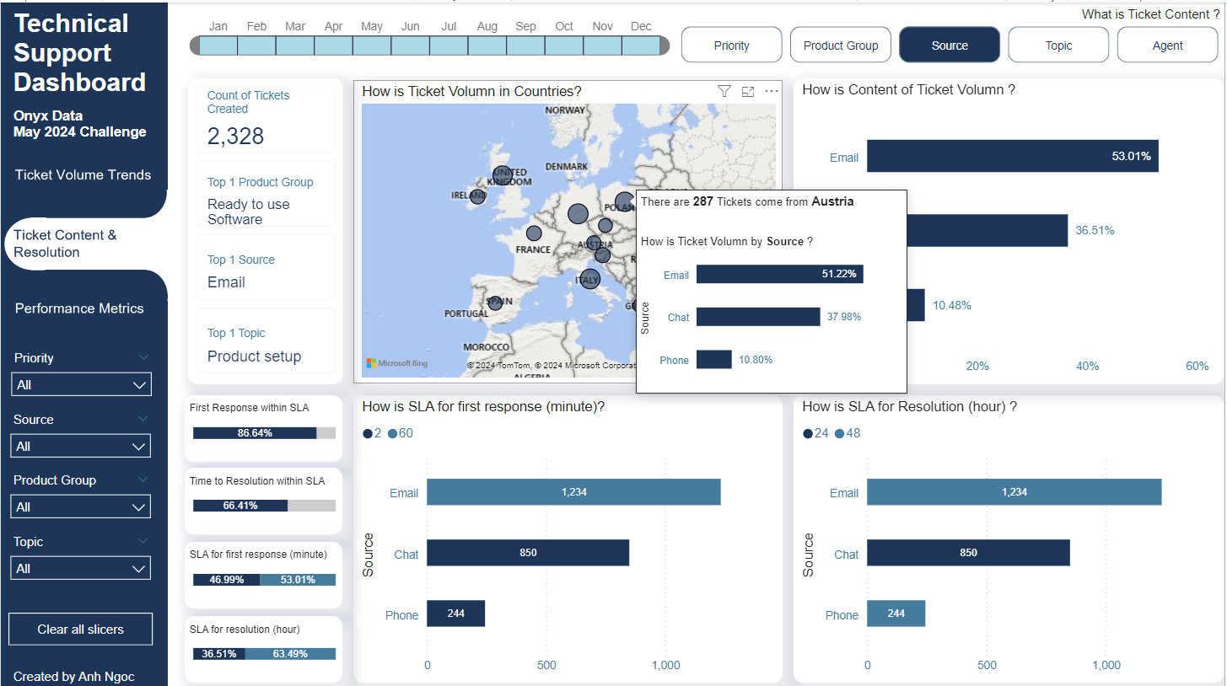Viewport: 1227px width, 686px height.
Task: Open focus mode for the map visual
Action: tap(747, 91)
